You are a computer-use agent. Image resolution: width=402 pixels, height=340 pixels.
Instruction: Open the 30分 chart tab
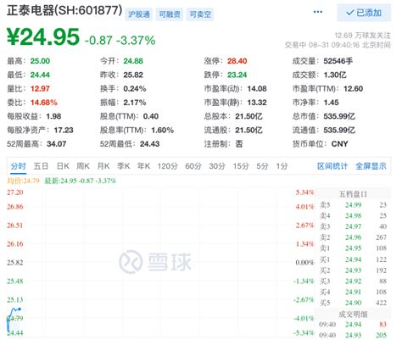(217, 166)
